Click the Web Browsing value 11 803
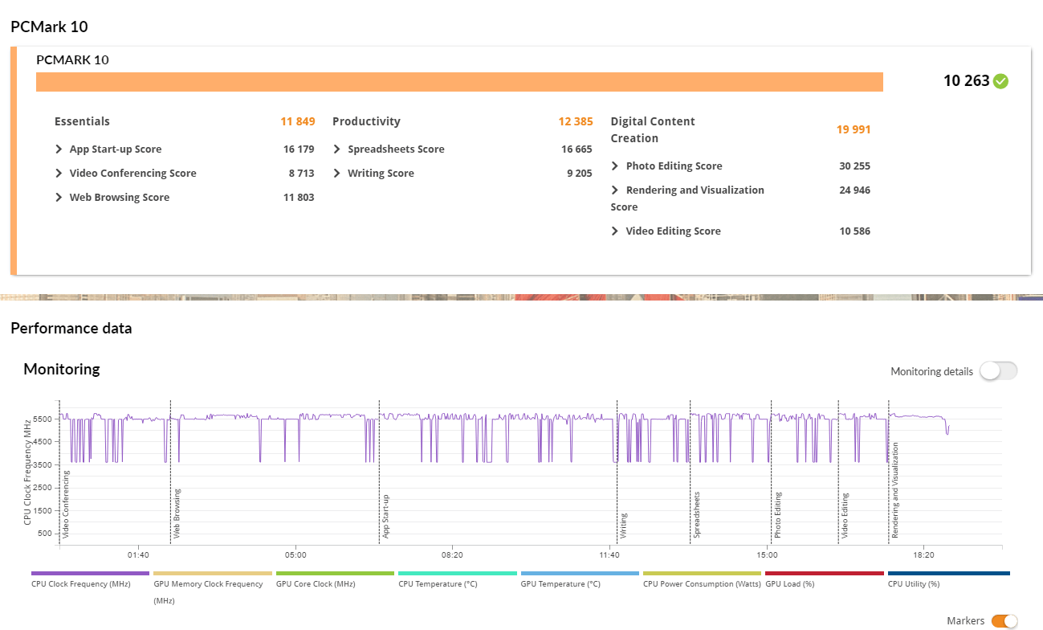 point(299,198)
